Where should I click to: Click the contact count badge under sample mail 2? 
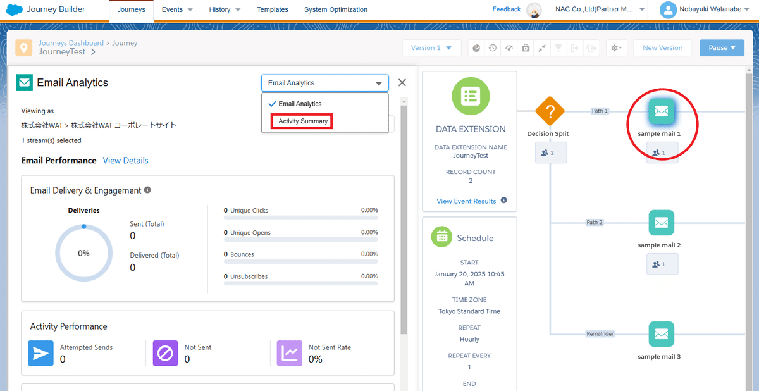point(662,264)
